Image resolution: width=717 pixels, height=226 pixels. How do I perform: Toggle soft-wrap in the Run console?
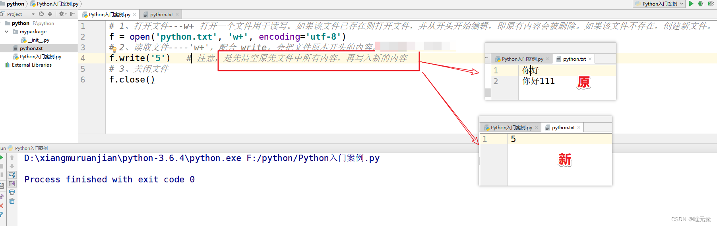coord(12,175)
